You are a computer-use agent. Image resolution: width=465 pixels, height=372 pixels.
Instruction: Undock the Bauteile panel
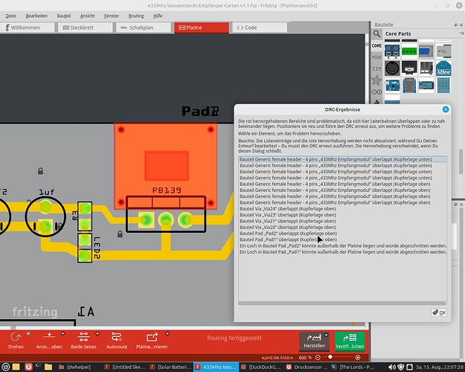point(456,25)
